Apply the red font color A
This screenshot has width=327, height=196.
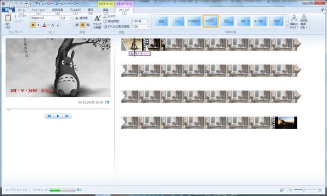click(44, 25)
